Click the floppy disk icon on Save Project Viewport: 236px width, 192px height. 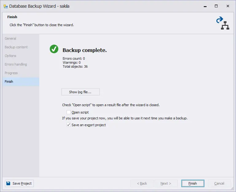pos(8,183)
